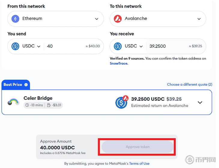The height and width of the screenshot is (168, 219).
Task: Click Choose a different quote link
Action: click(190, 84)
